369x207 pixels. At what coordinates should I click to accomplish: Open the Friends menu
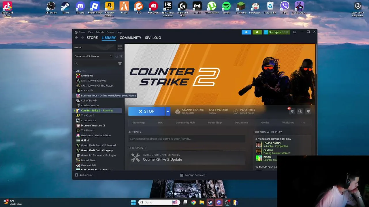click(100, 32)
